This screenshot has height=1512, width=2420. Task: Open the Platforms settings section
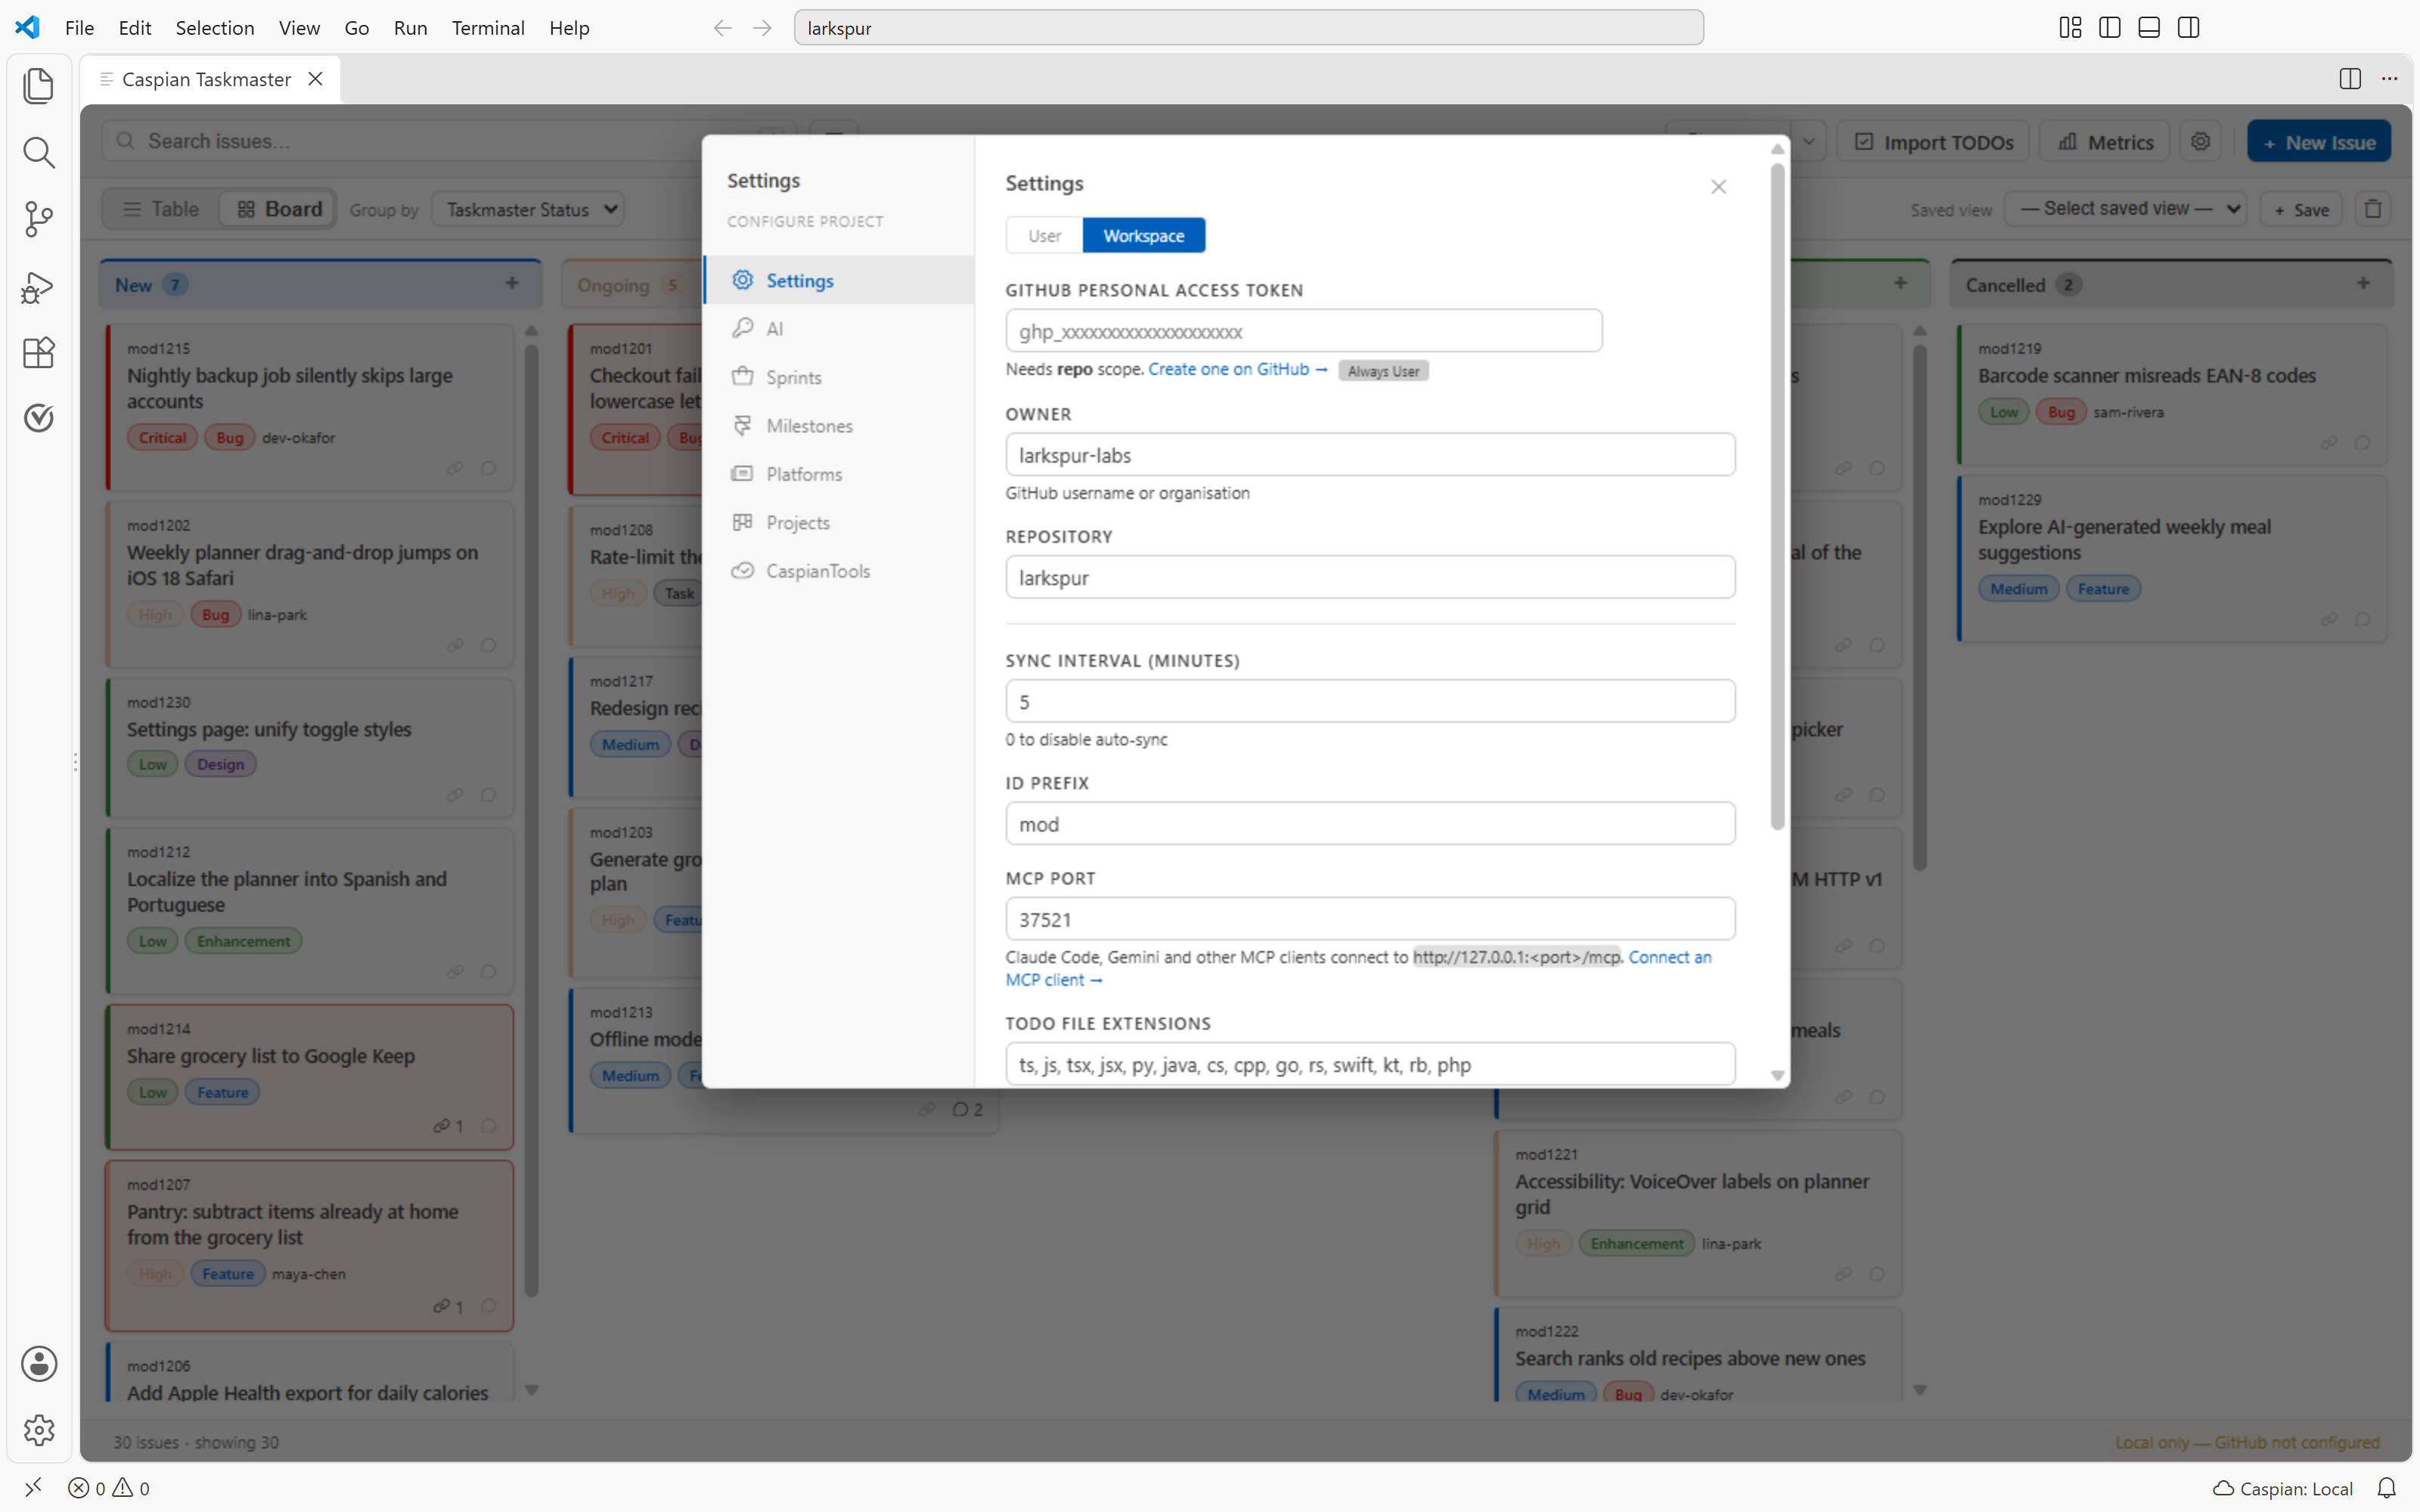point(838,474)
